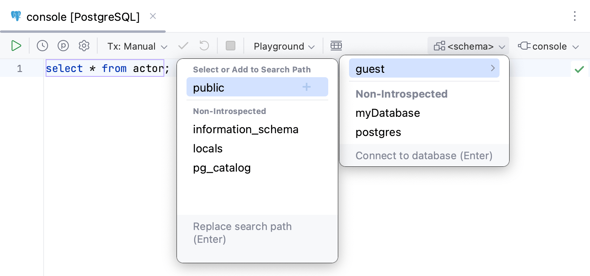Run the SQL query
Screen dimensions: 590x276
coord(16,46)
